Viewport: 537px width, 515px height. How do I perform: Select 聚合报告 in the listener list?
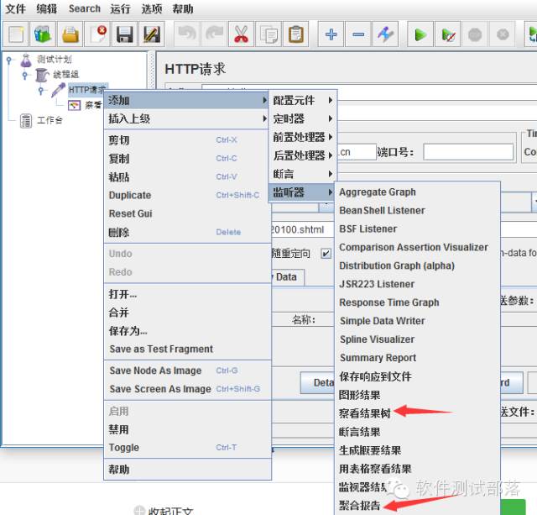[359, 506]
